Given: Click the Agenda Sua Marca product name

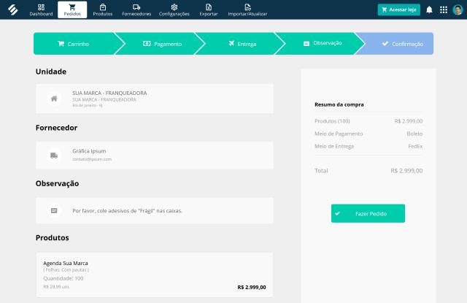Looking at the screenshot, I should (66, 263).
